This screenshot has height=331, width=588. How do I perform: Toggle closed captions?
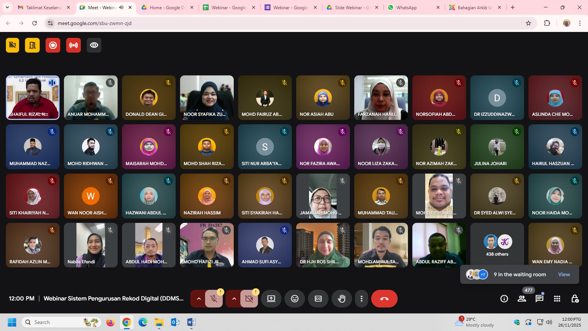318,299
